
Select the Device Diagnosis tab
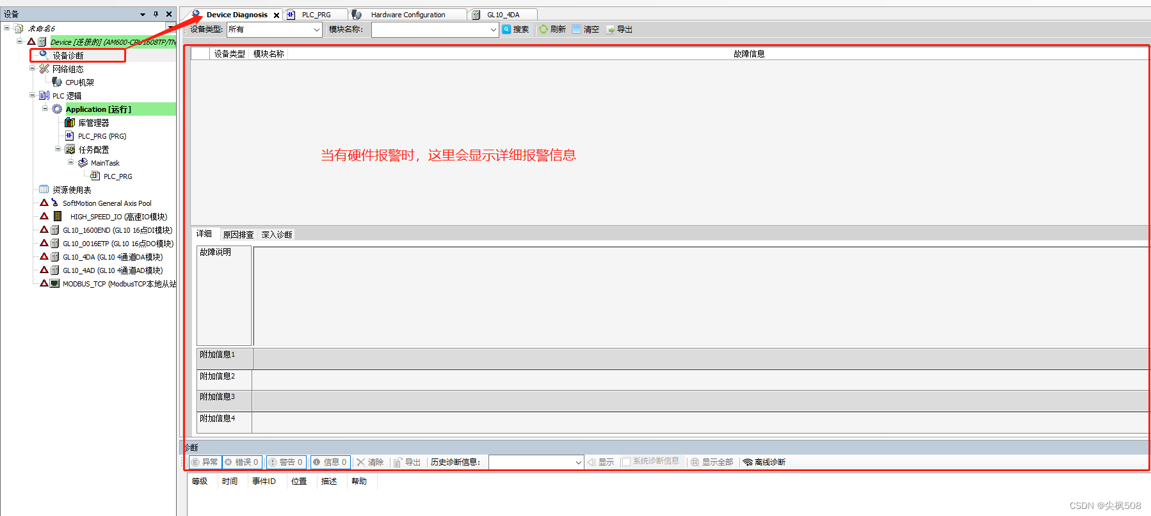point(236,15)
